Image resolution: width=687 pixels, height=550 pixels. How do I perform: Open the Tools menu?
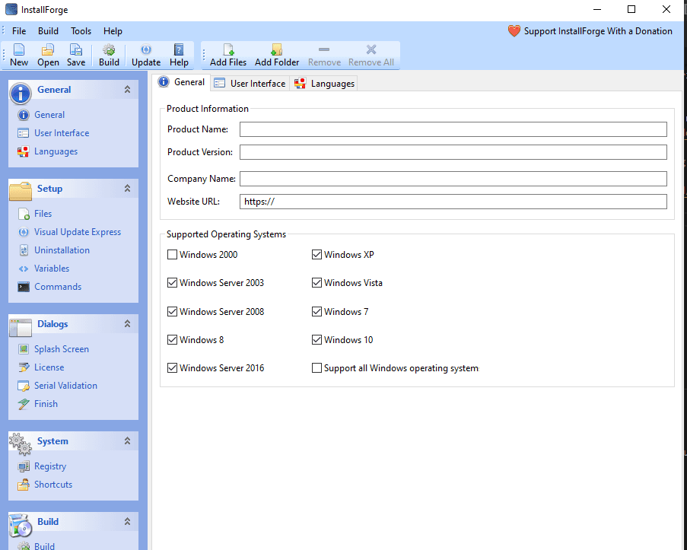pyautogui.click(x=81, y=31)
